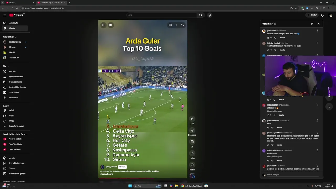Subscribe with the Abone ol button

click(x=122, y=167)
